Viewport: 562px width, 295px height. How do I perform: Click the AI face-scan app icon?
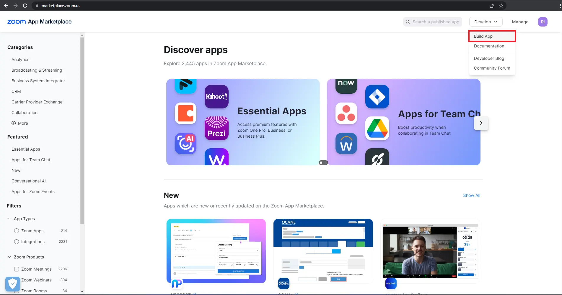coord(185,144)
